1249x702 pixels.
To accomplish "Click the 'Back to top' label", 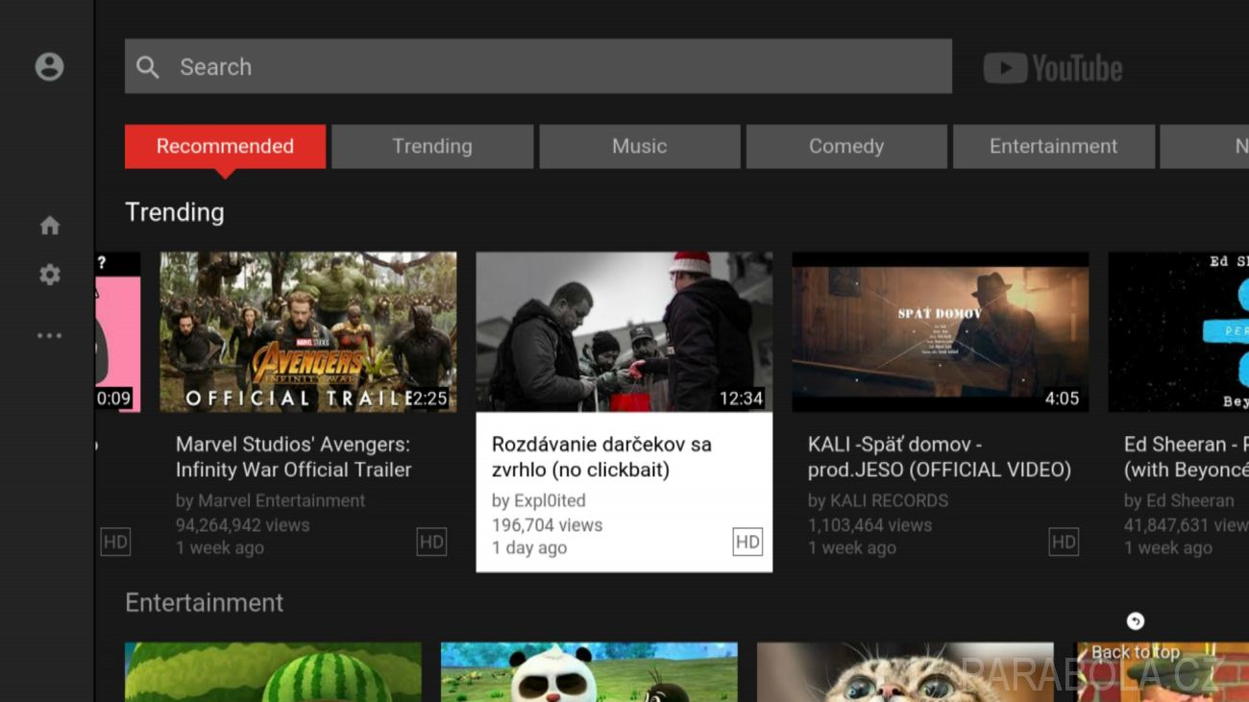I will tap(1136, 652).
